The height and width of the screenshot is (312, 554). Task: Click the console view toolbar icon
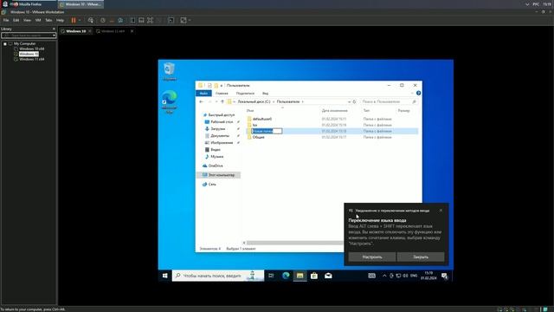click(171, 21)
